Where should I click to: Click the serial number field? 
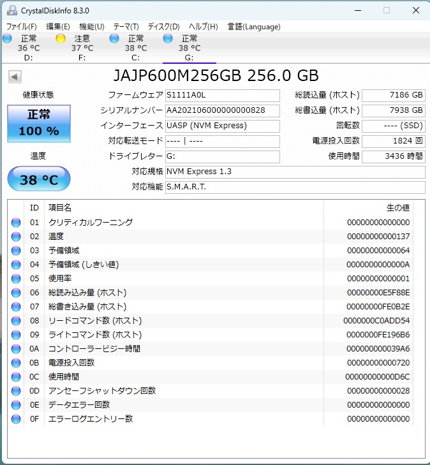221,111
